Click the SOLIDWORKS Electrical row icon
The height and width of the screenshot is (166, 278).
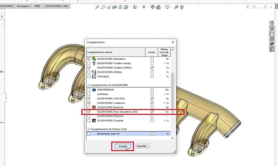pyautogui.click(x=94, y=107)
